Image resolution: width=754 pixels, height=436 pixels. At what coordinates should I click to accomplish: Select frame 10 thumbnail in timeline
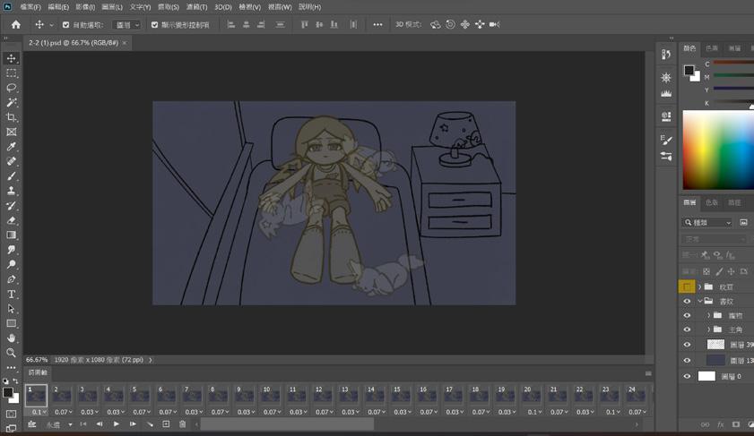270,395
